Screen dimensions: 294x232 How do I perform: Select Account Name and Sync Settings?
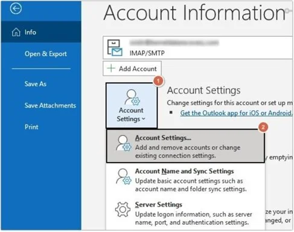coord(185,180)
